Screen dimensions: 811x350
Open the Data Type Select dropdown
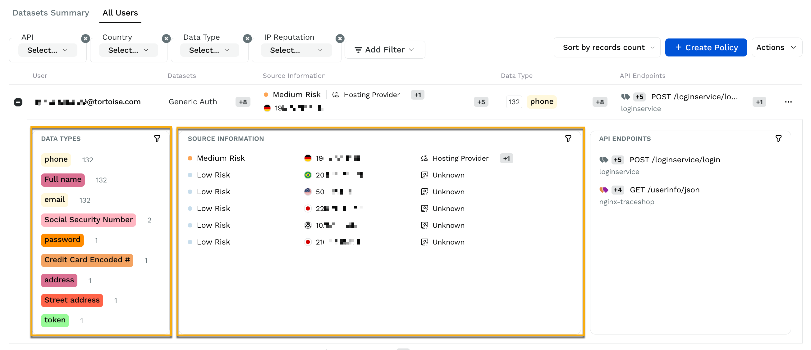point(209,50)
